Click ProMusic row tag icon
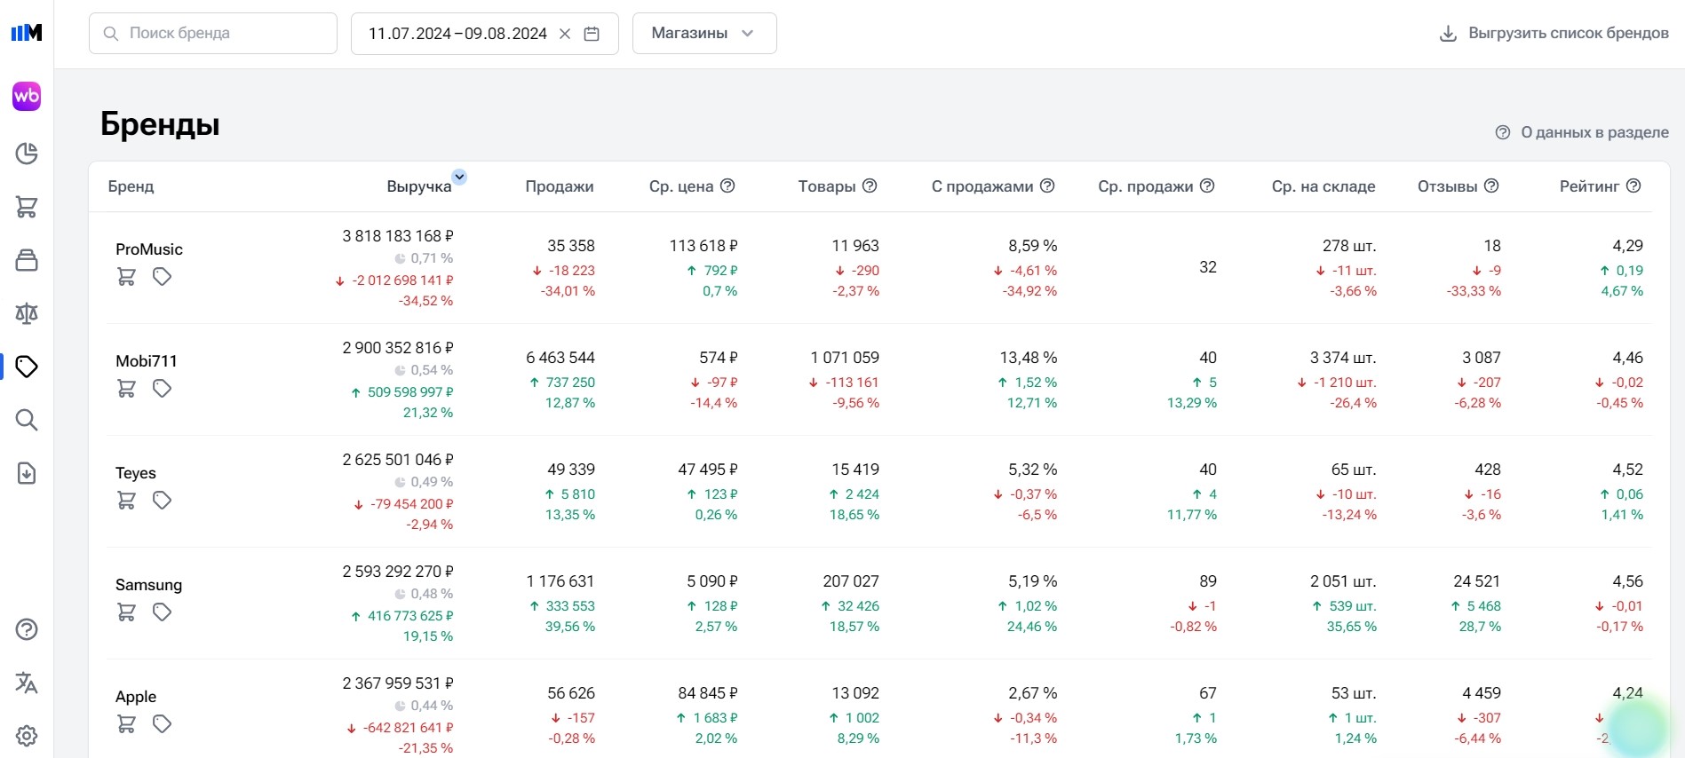 pos(162,277)
